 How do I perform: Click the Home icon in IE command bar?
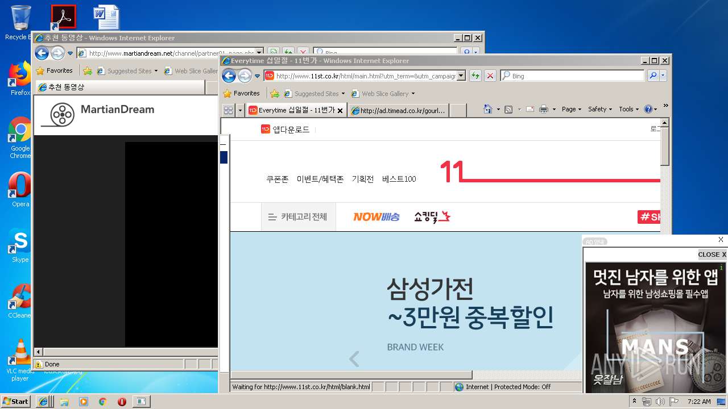tap(487, 109)
